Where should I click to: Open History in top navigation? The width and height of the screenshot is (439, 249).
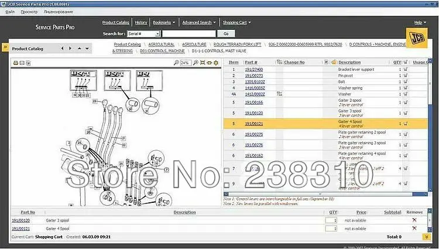pyautogui.click(x=141, y=22)
